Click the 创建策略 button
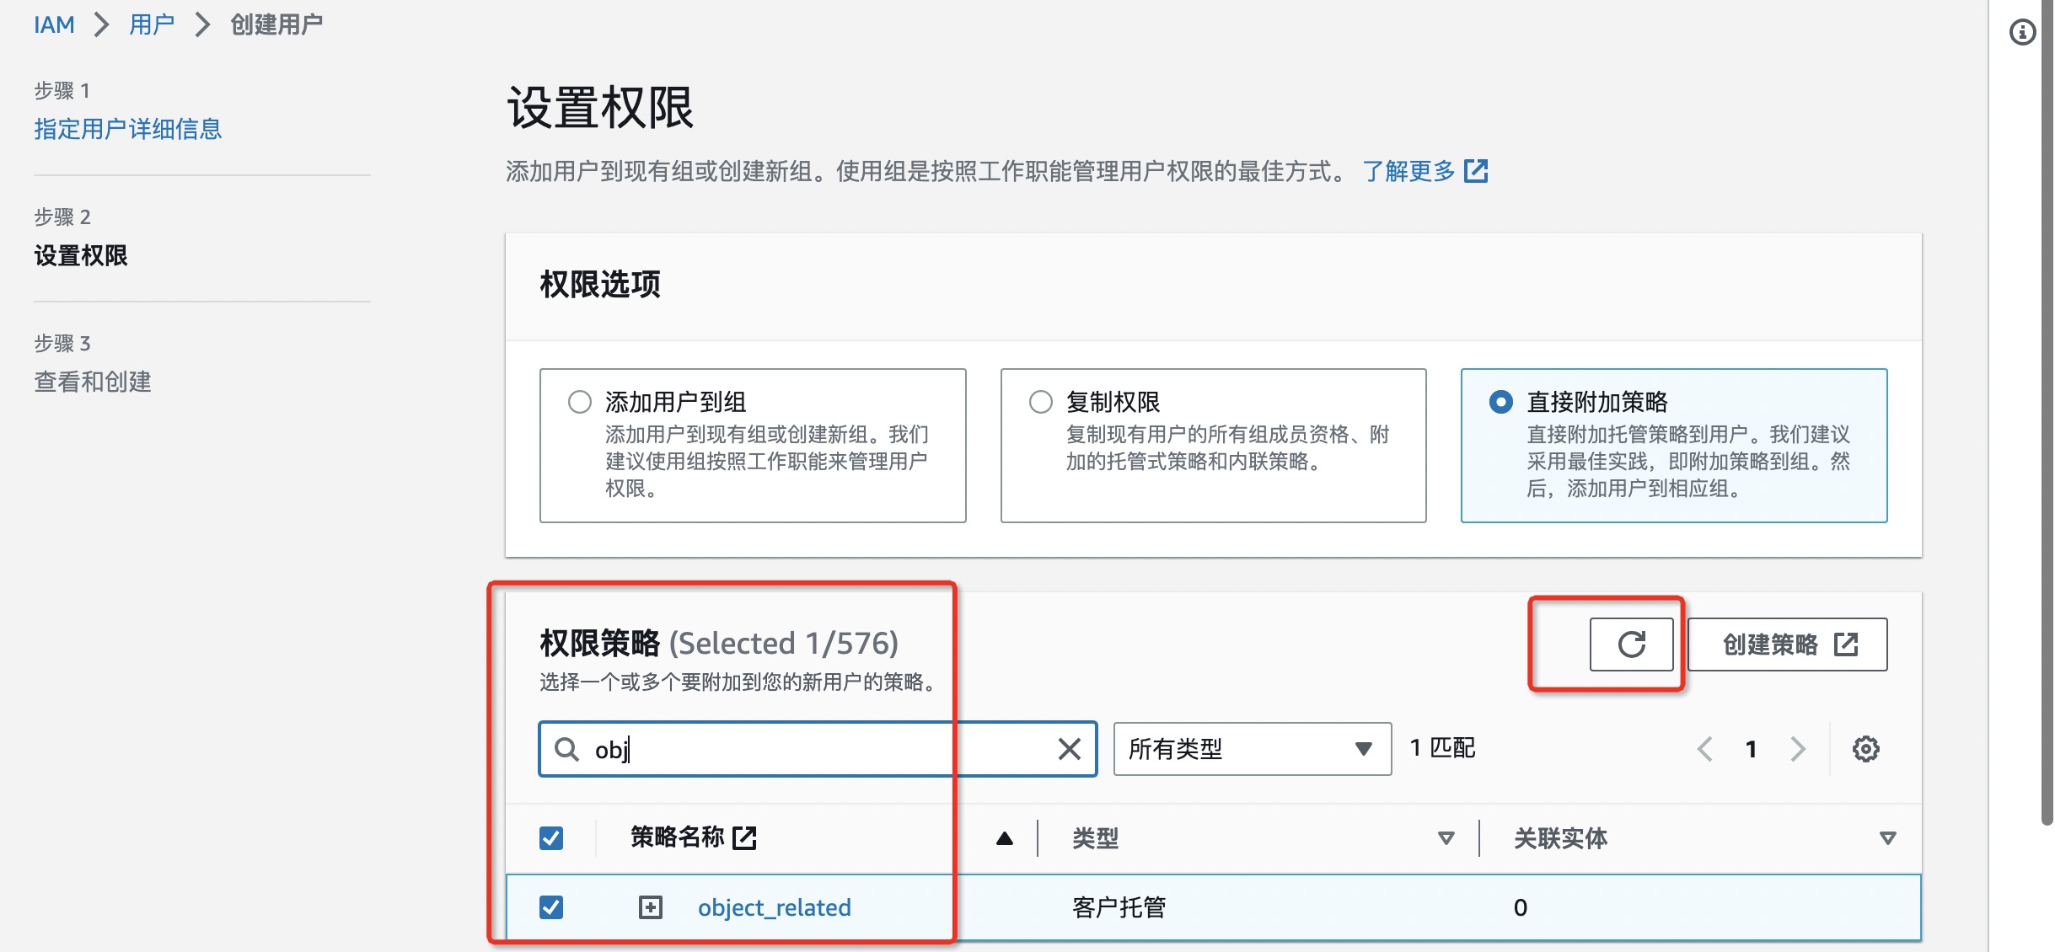Viewport: 2055px width, 952px height. (1787, 644)
